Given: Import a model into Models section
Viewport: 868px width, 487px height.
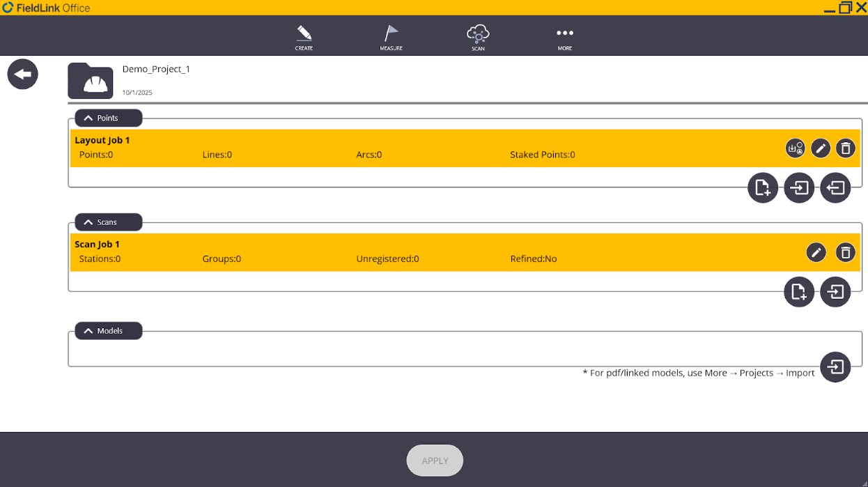Looking at the screenshot, I should [835, 367].
